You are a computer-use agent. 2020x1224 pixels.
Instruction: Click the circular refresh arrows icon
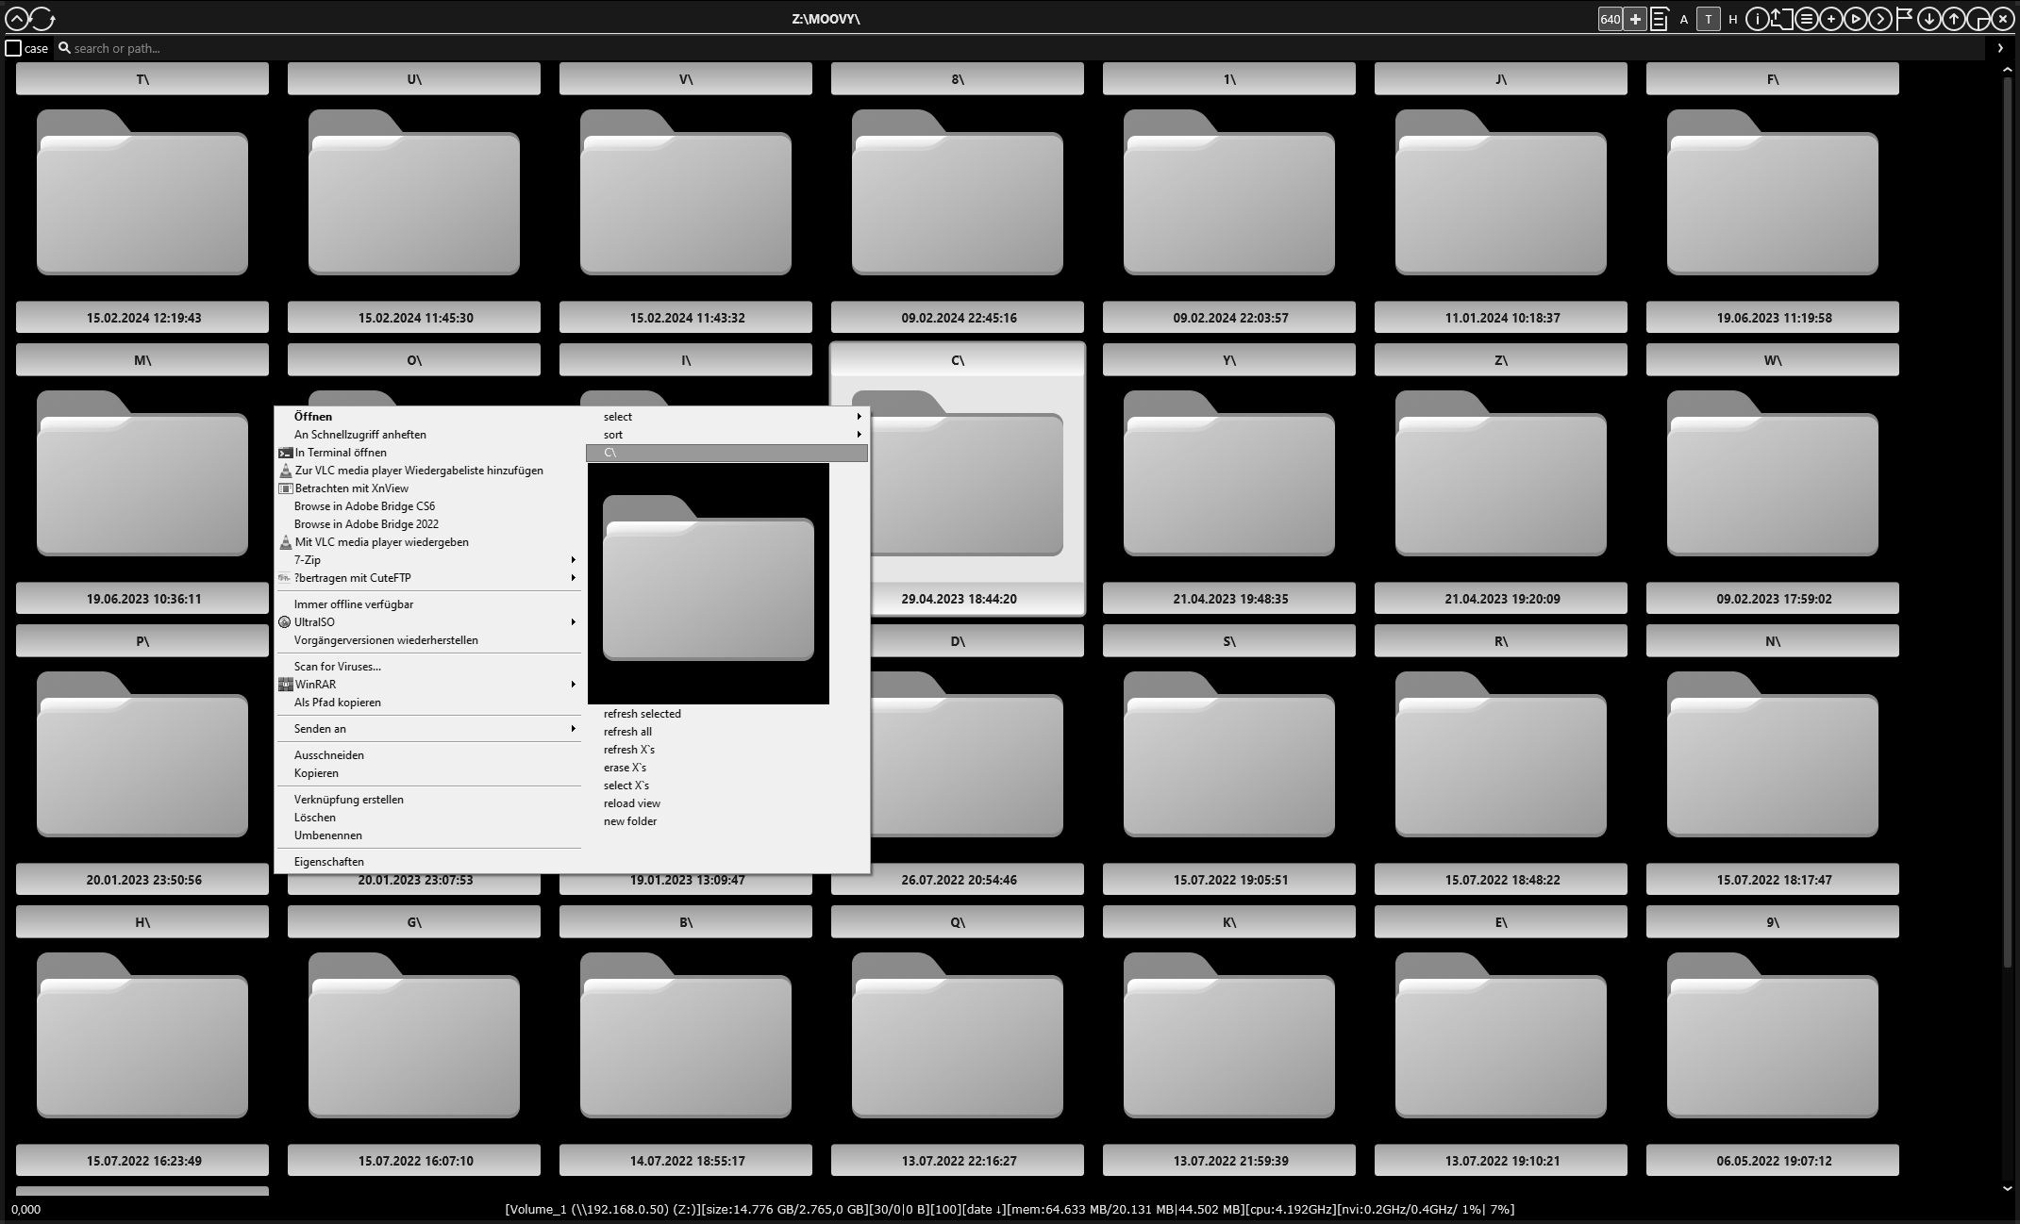43,18
